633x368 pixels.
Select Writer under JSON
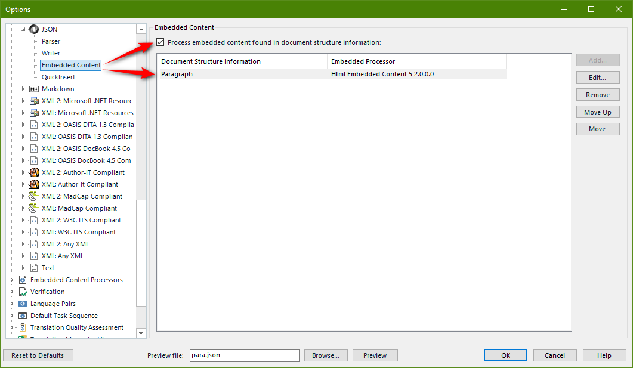[51, 53]
